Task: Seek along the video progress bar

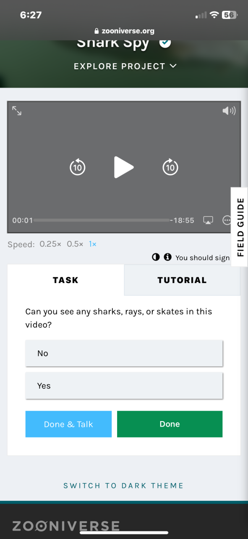Action: pyautogui.click(x=102, y=220)
